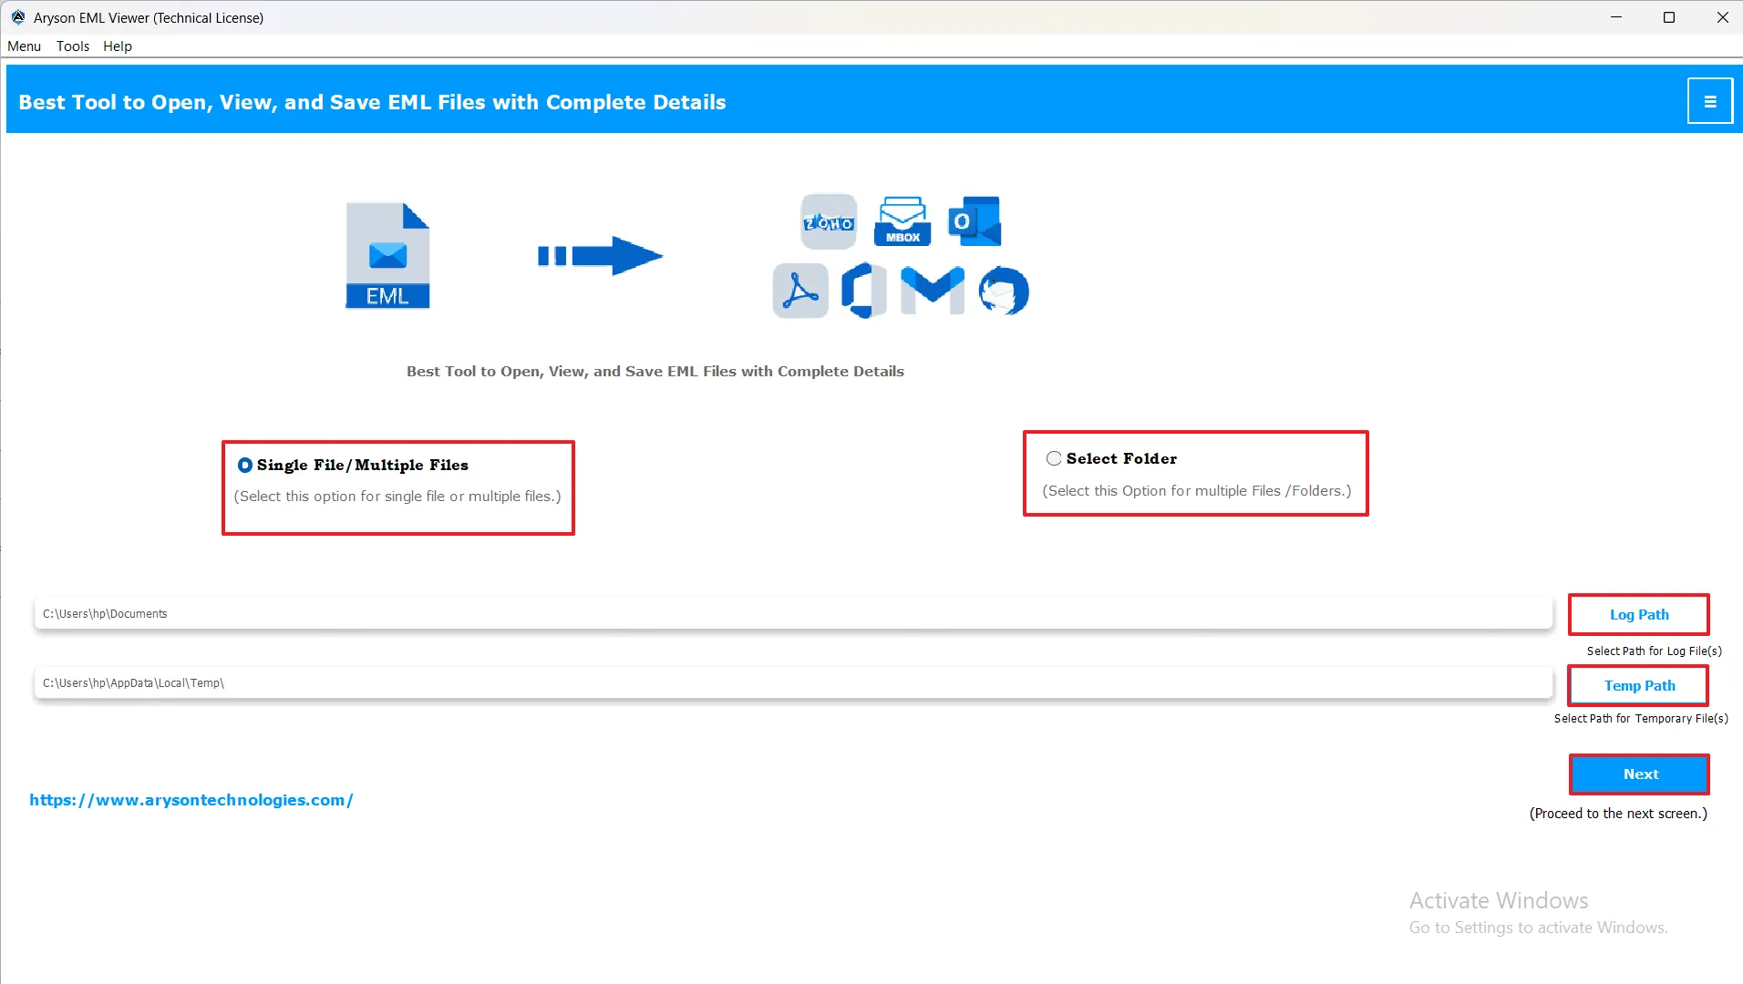Choose the Select Folder radio option
This screenshot has height=984, width=1743.
click(1054, 459)
